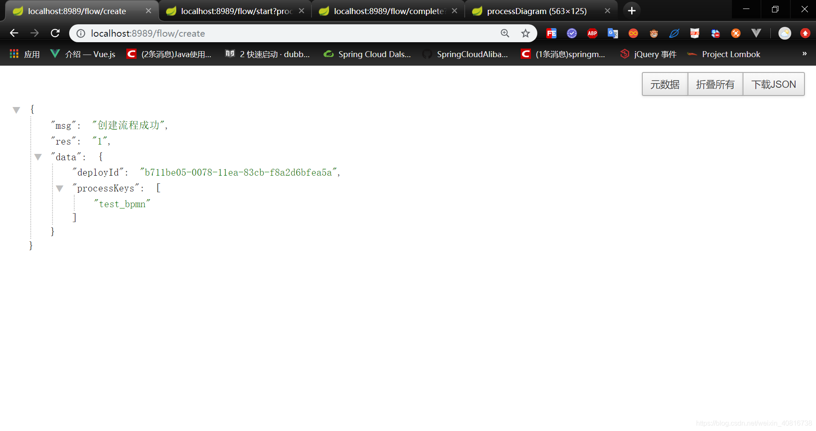Switch to the localhost:8989/flow/complete tab
Viewport: 816px width, 431px height.
(x=388, y=11)
